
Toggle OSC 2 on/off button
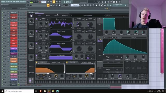[x=37, y=31]
